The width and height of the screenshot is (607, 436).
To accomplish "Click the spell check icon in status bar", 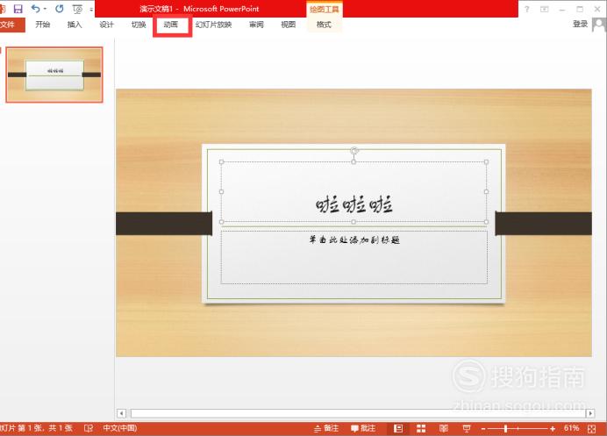I will [x=89, y=428].
